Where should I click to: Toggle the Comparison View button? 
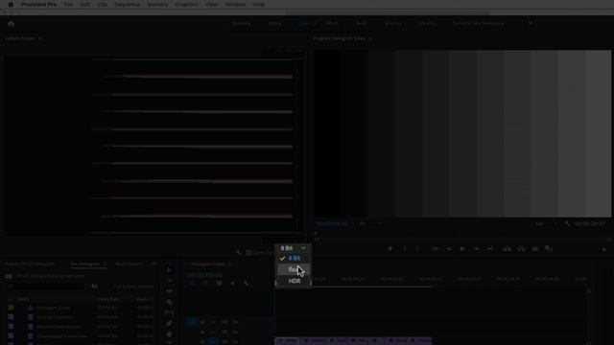[549, 249]
